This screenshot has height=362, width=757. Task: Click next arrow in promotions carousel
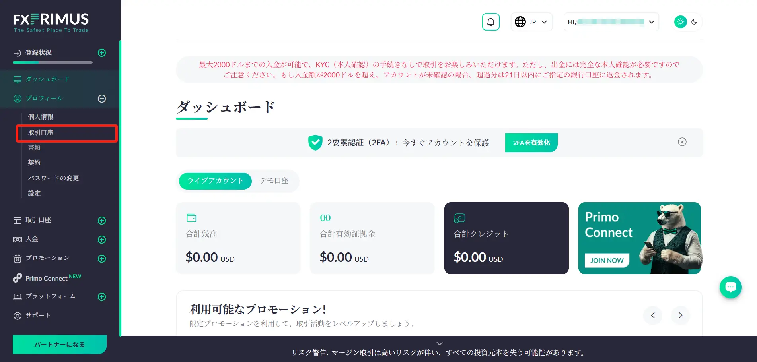click(680, 315)
